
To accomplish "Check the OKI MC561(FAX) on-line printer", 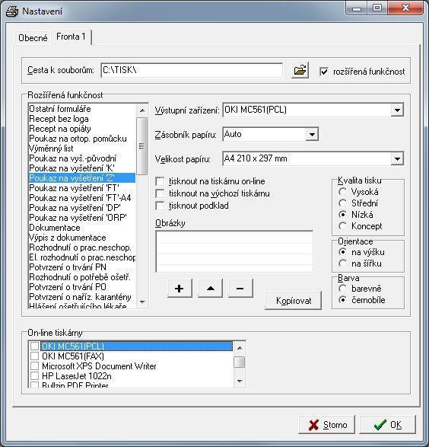I will click(34, 356).
